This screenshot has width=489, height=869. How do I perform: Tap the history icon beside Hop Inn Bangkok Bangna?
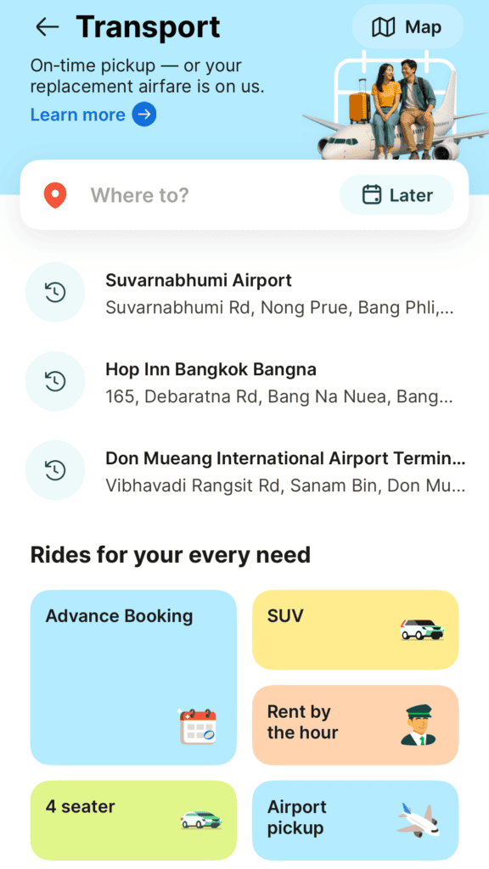coord(54,381)
